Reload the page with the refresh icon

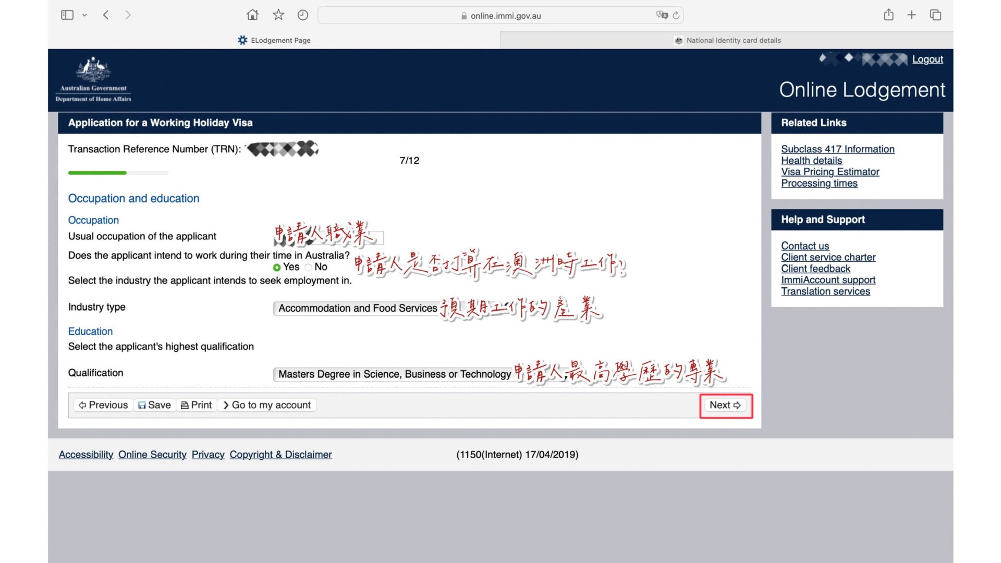click(x=676, y=16)
